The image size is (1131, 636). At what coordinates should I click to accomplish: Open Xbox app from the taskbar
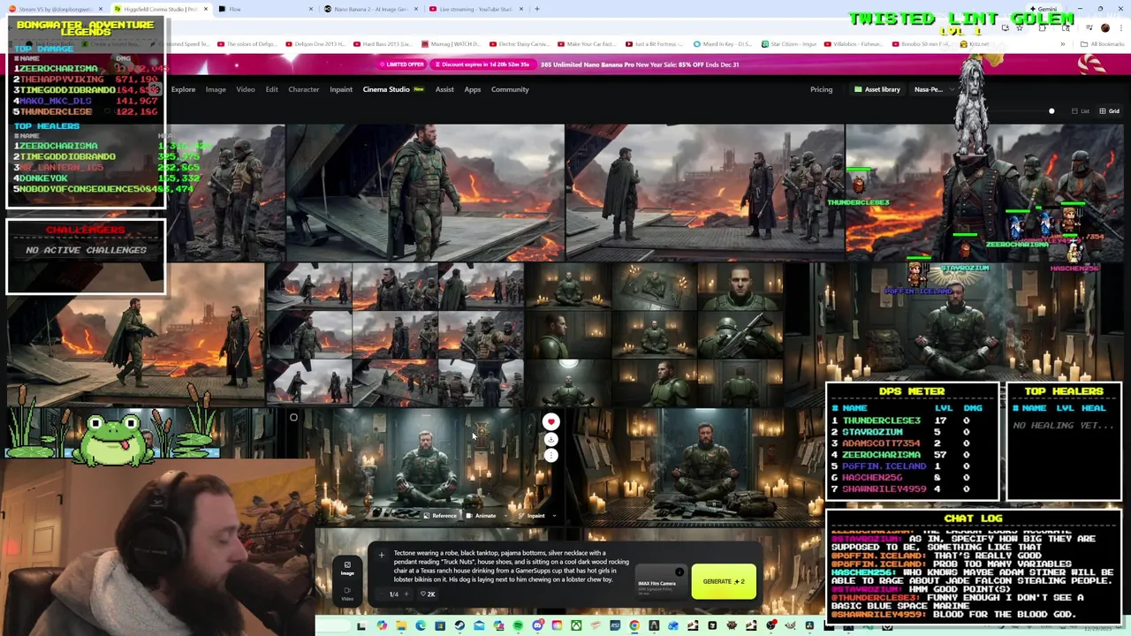click(x=576, y=626)
